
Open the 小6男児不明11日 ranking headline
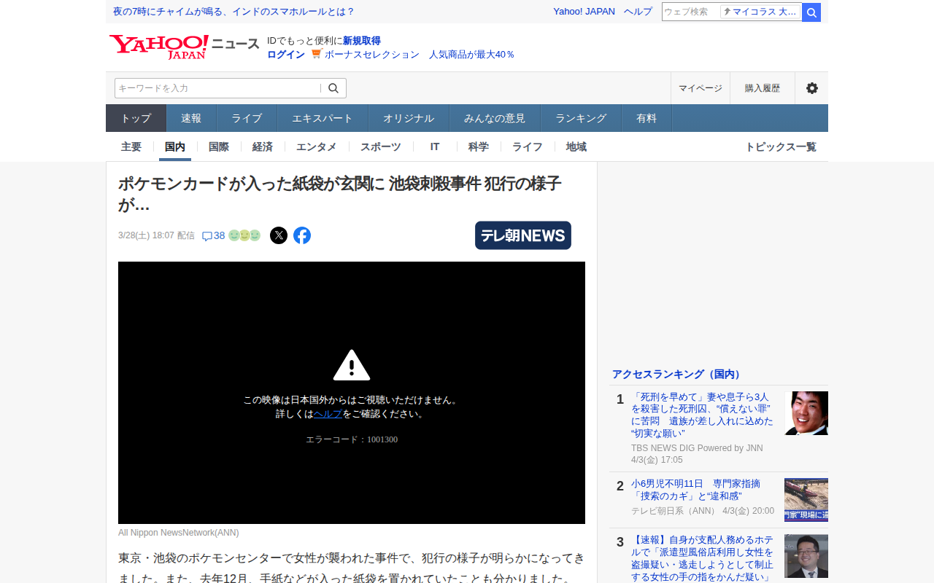coord(695,490)
